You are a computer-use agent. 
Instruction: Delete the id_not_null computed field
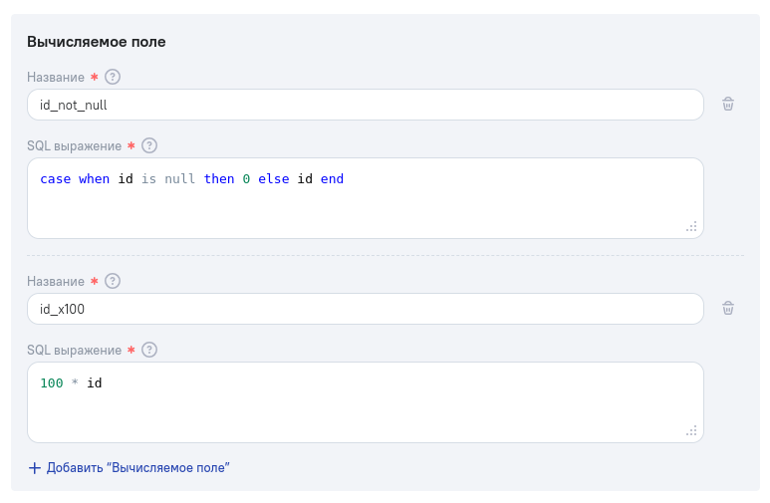point(728,105)
